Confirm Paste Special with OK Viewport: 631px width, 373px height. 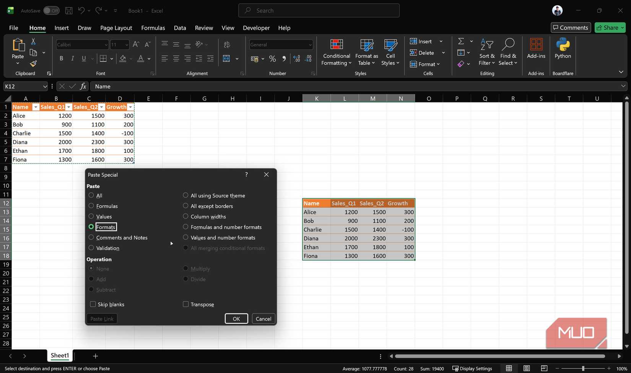pos(236,319)
